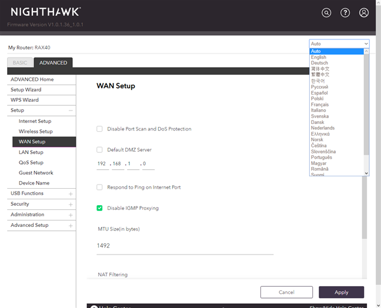Click the Firmware Version text
Viewport: 381px width, 308px height.
(45, 25)
